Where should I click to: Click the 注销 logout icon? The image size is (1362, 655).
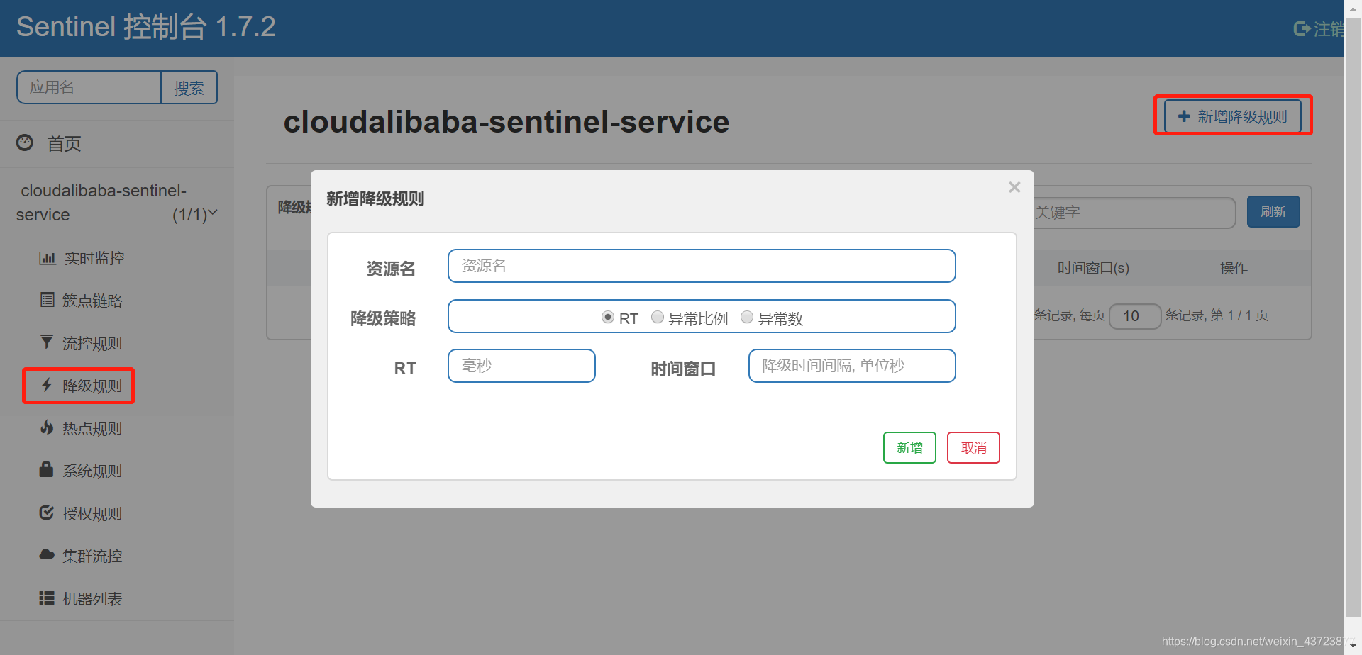[1302, 29]
